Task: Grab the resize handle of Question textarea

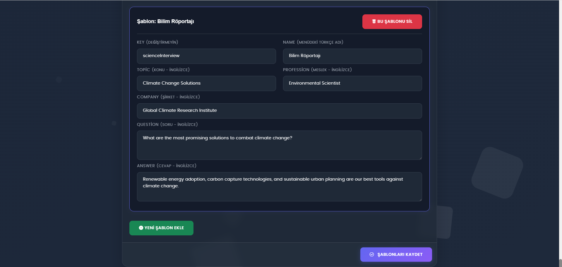Action: coord(420,158)
